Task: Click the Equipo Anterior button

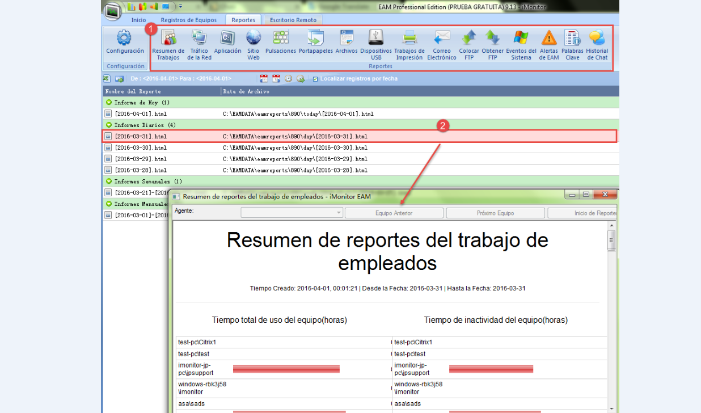Action: [394, 213]
